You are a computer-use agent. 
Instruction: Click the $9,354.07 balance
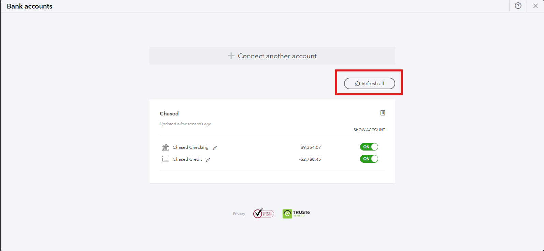[311, 147]
